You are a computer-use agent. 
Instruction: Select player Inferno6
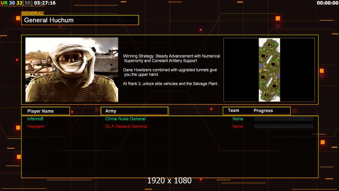(x=35, y=119)
